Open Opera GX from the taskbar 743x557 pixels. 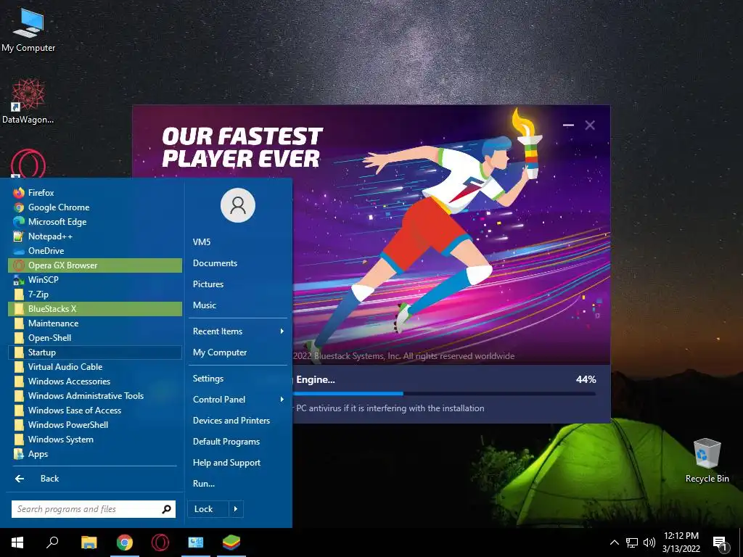(160, 542)
